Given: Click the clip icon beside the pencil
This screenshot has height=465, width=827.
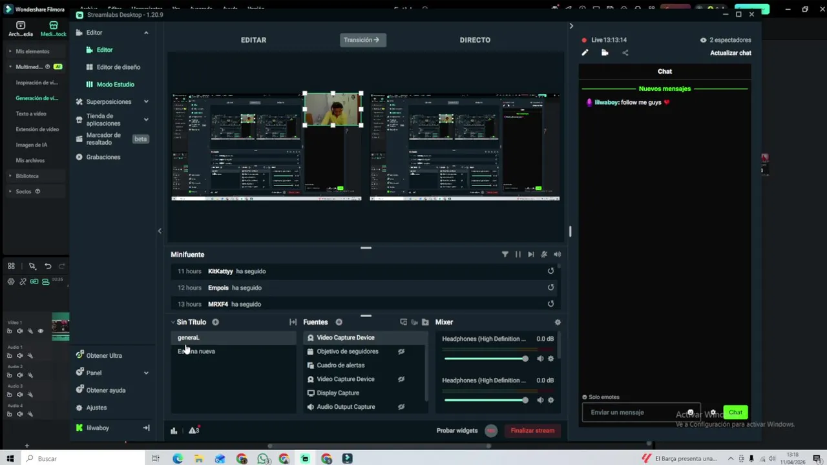Looking at the screenshot, I should click(x=605, y=53).
